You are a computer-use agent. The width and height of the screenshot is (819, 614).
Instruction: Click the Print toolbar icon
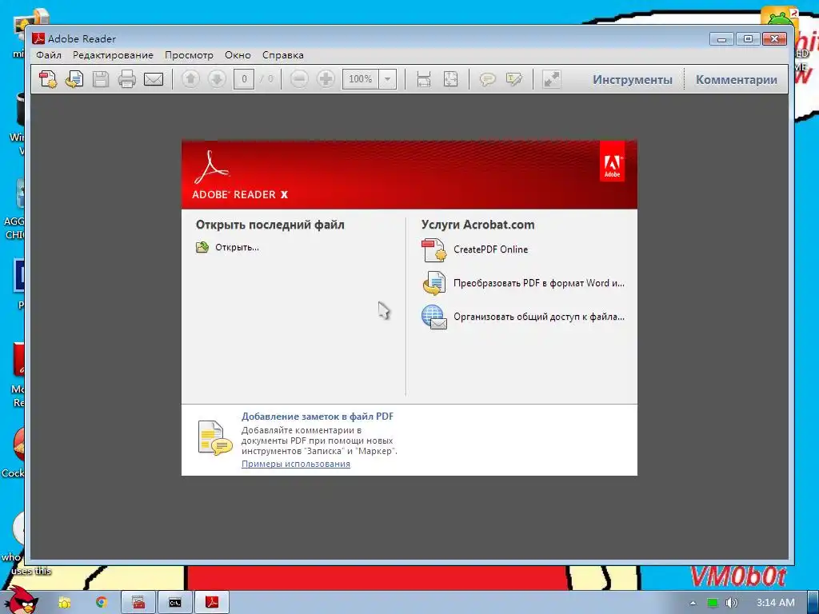(x=127, y=79)
